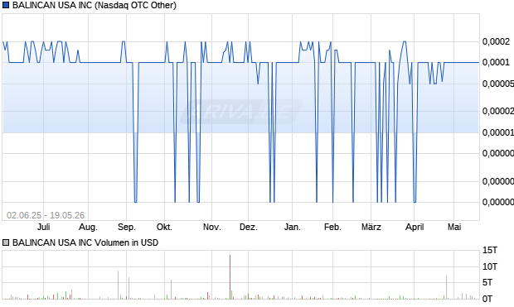Click the Jan. month label
Screen dimensions: 514x307
292,227
